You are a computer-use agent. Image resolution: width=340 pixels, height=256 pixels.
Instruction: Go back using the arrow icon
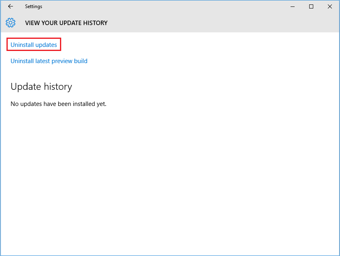tap(11, 6)
